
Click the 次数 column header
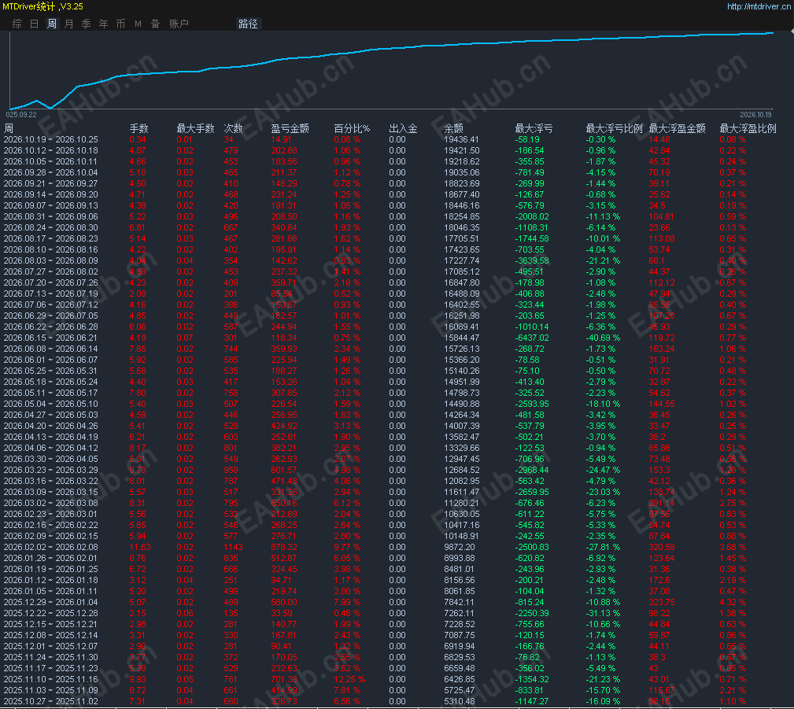[234, 128]
